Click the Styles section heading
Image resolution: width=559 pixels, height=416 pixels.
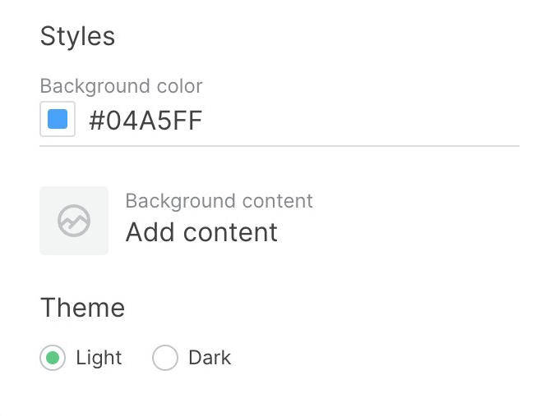[x=77, y=36]
